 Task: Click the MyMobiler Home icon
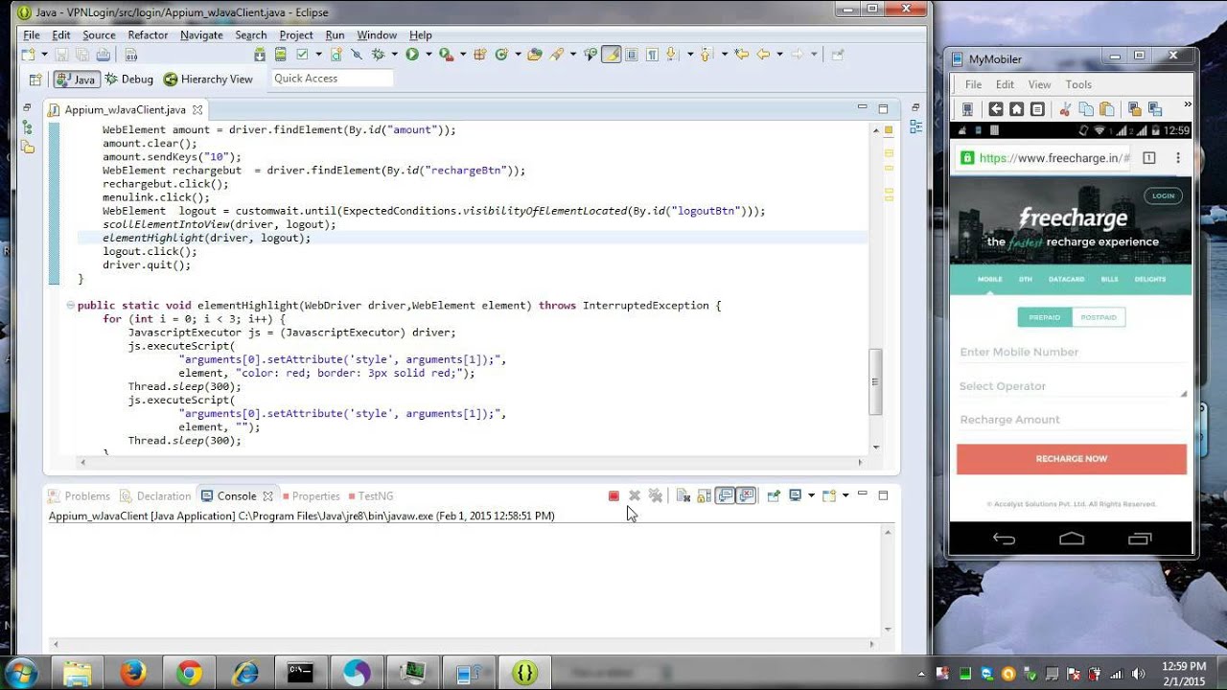1016,109
